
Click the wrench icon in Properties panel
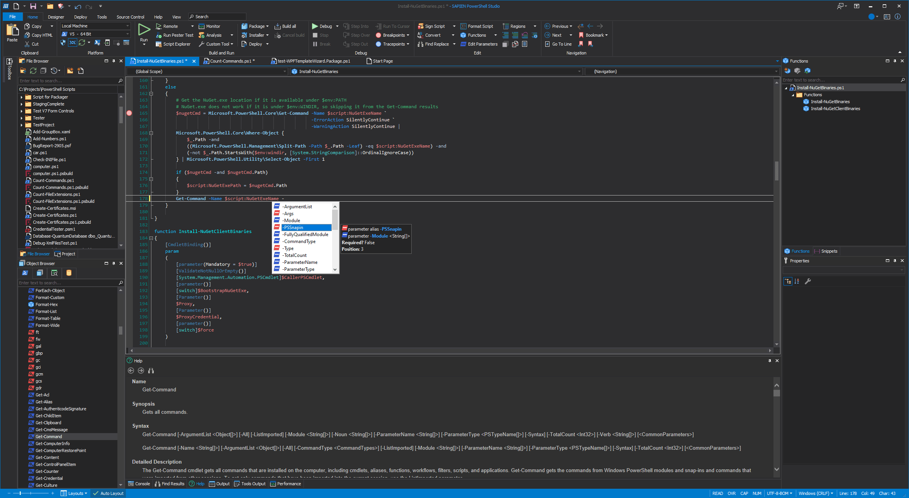[x=807, y=281]
